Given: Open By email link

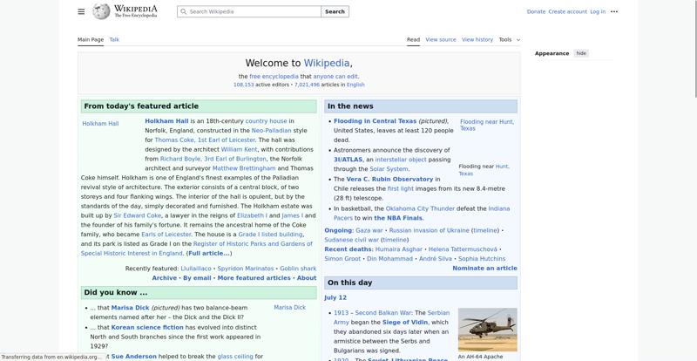Looking at the screenshot, I should pos(197,278).
